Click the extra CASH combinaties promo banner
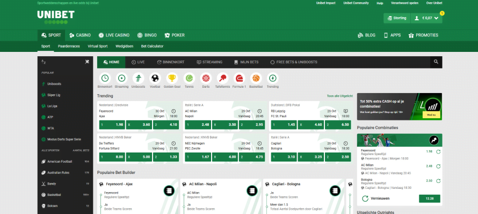The width and height of the screenshot is (478, 214). coord(400,106)
